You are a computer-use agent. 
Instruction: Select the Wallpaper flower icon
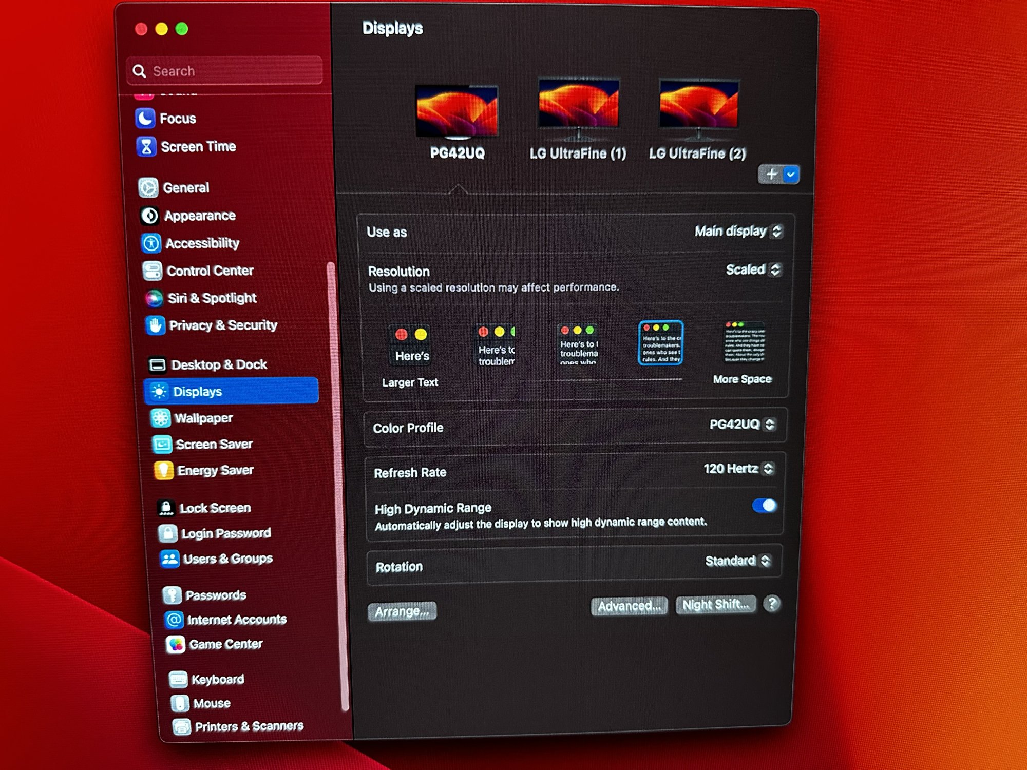click(x=161, y=418)
